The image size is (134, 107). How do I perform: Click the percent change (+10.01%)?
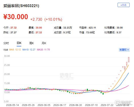(x=53, y=19)
